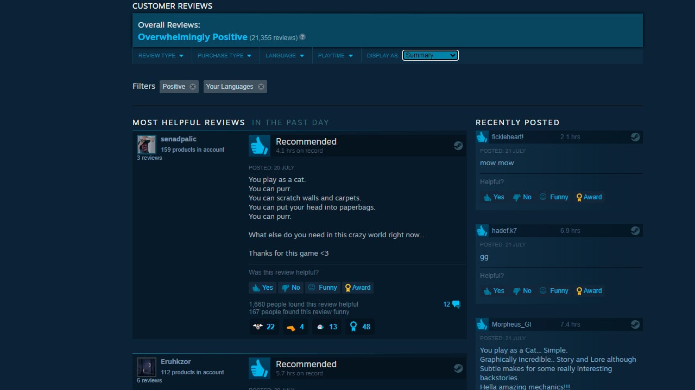Mark hadef.k7's review as Funny
The width and height of the screenshot is (695, 390).
pyautogui.click(x=553, y=291)
